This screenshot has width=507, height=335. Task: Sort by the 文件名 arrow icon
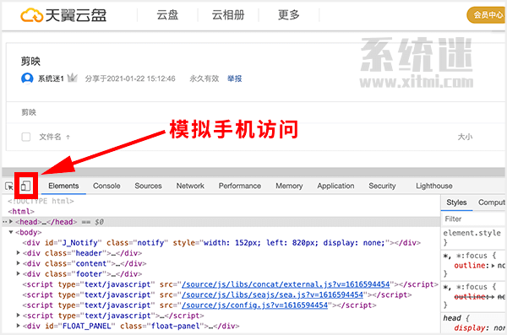pyautogui.click(x=68, y=137)
